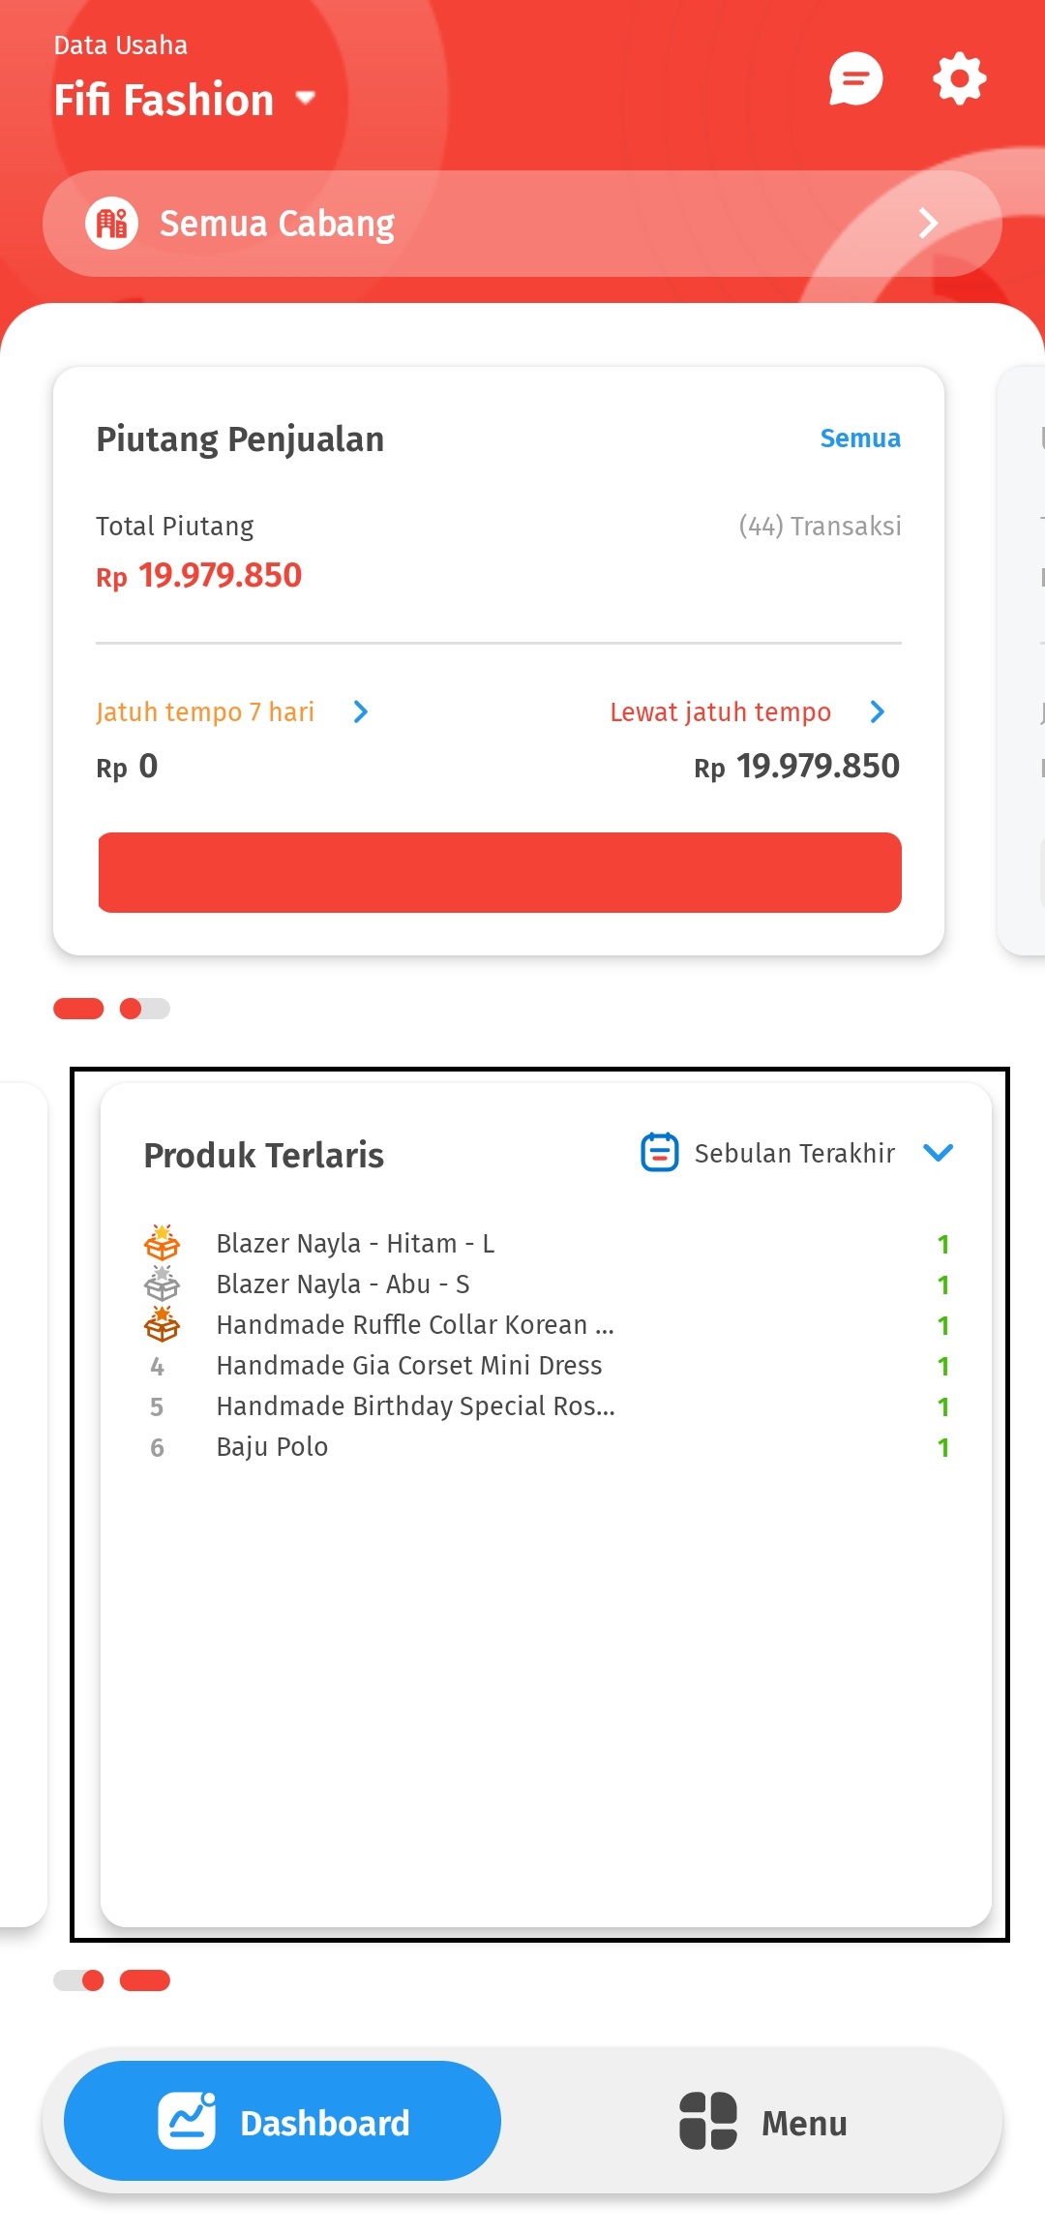Select the silver rank icon for Blazer Nayla Abu
Image resolution: width=1045 pixels, height=2236 pixels.
click(163, 1284)
